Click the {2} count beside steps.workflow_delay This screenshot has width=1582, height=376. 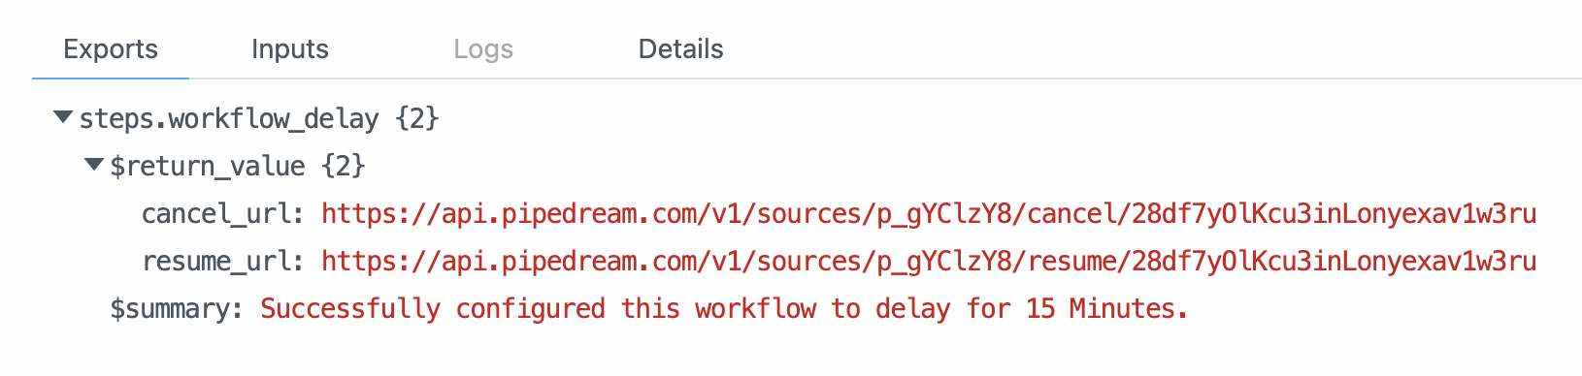coord(417,118)
